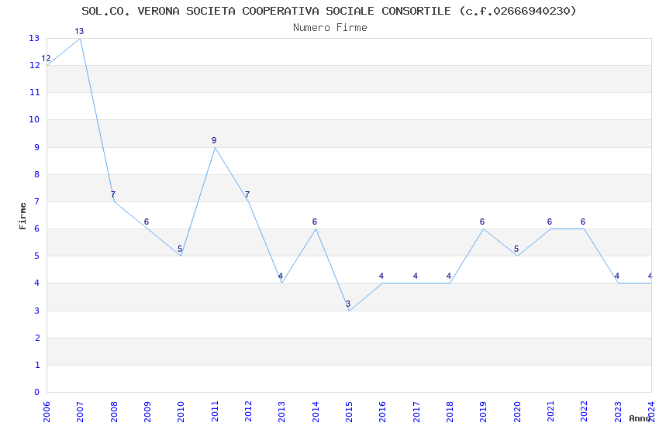This screenshot has width=659, height=426.
Task: Click the Firme vertical axis label
Action: pos(22,216)
